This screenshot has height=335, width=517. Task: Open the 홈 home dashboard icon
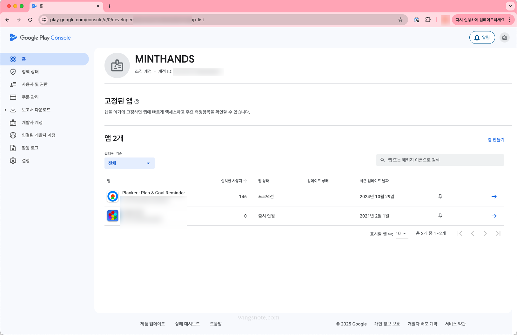pyautogui.click(x=13, y=59)
